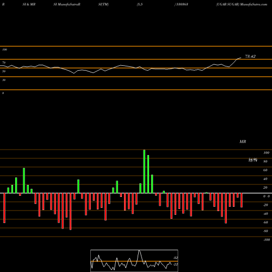
Task: Click the MR label above the bar chart
Action: click(x=243, y=141)
